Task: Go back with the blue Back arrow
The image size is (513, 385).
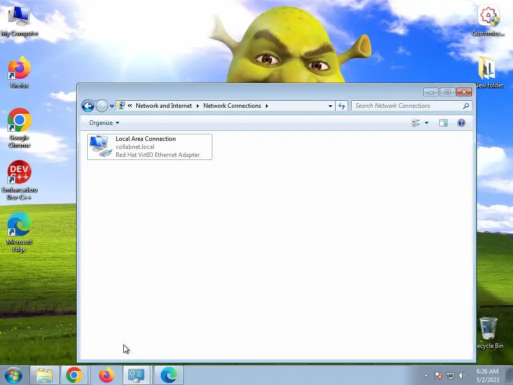Action: pos(88,106)
